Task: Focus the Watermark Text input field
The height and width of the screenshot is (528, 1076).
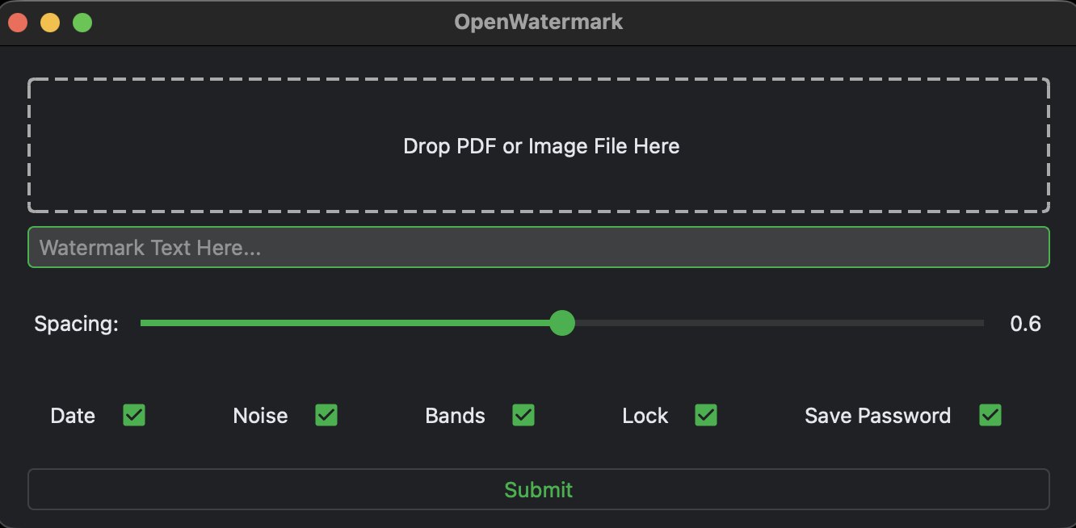Action: 539,247
